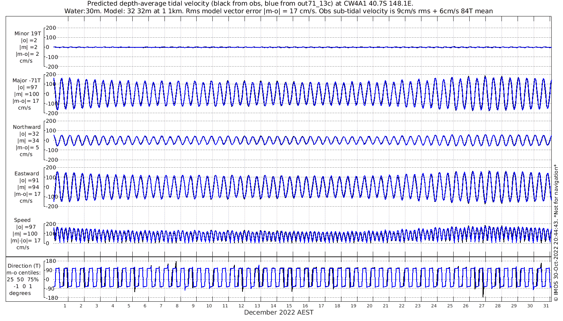This screenshot has width=563, height=321.
Task: Click the day "8" label on the date axis
Action: [x=177, y=306]
